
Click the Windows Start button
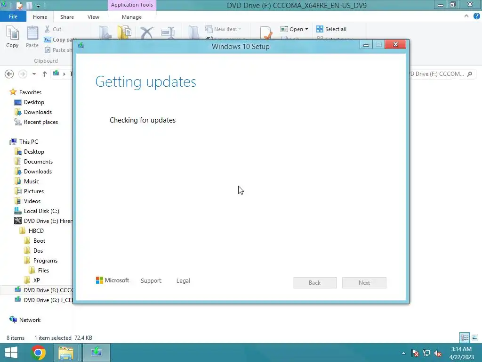(11, 353)
